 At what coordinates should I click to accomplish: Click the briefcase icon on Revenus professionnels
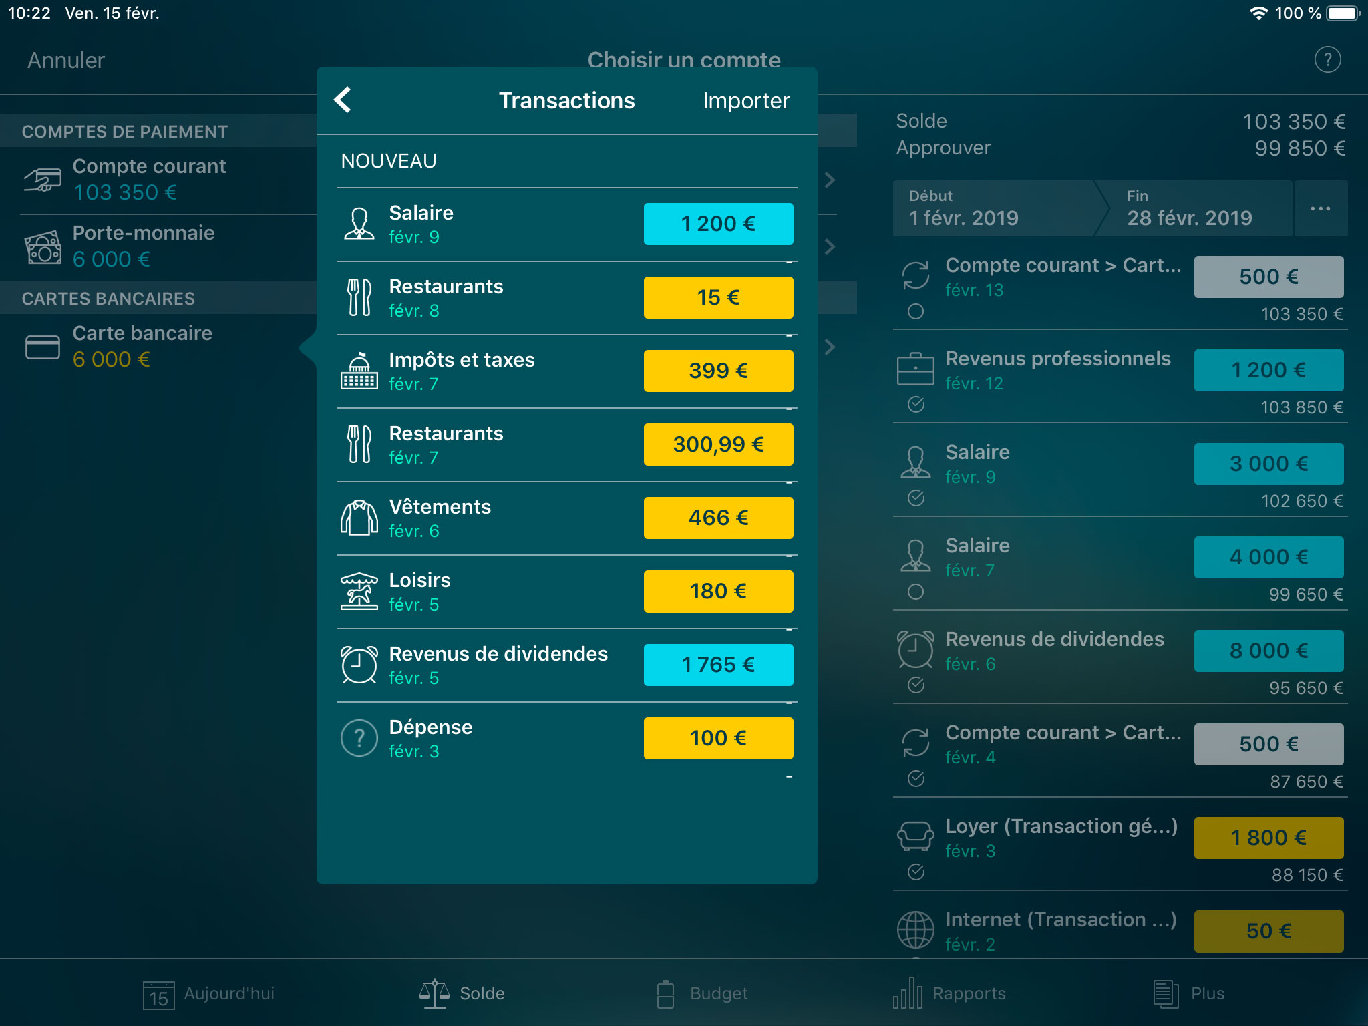coord(916,369)
